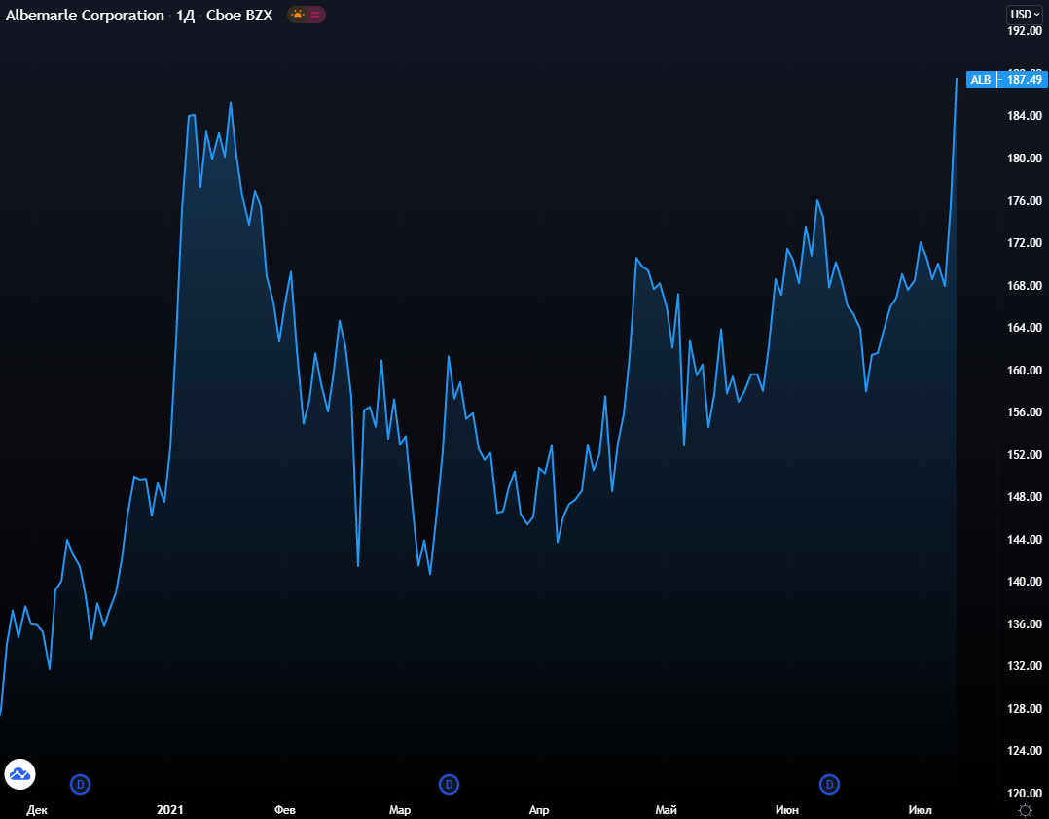Click the 168.00 price axis label
Image resolution: width=1049 pixels, height=819 pixels.
[1025, 285]
